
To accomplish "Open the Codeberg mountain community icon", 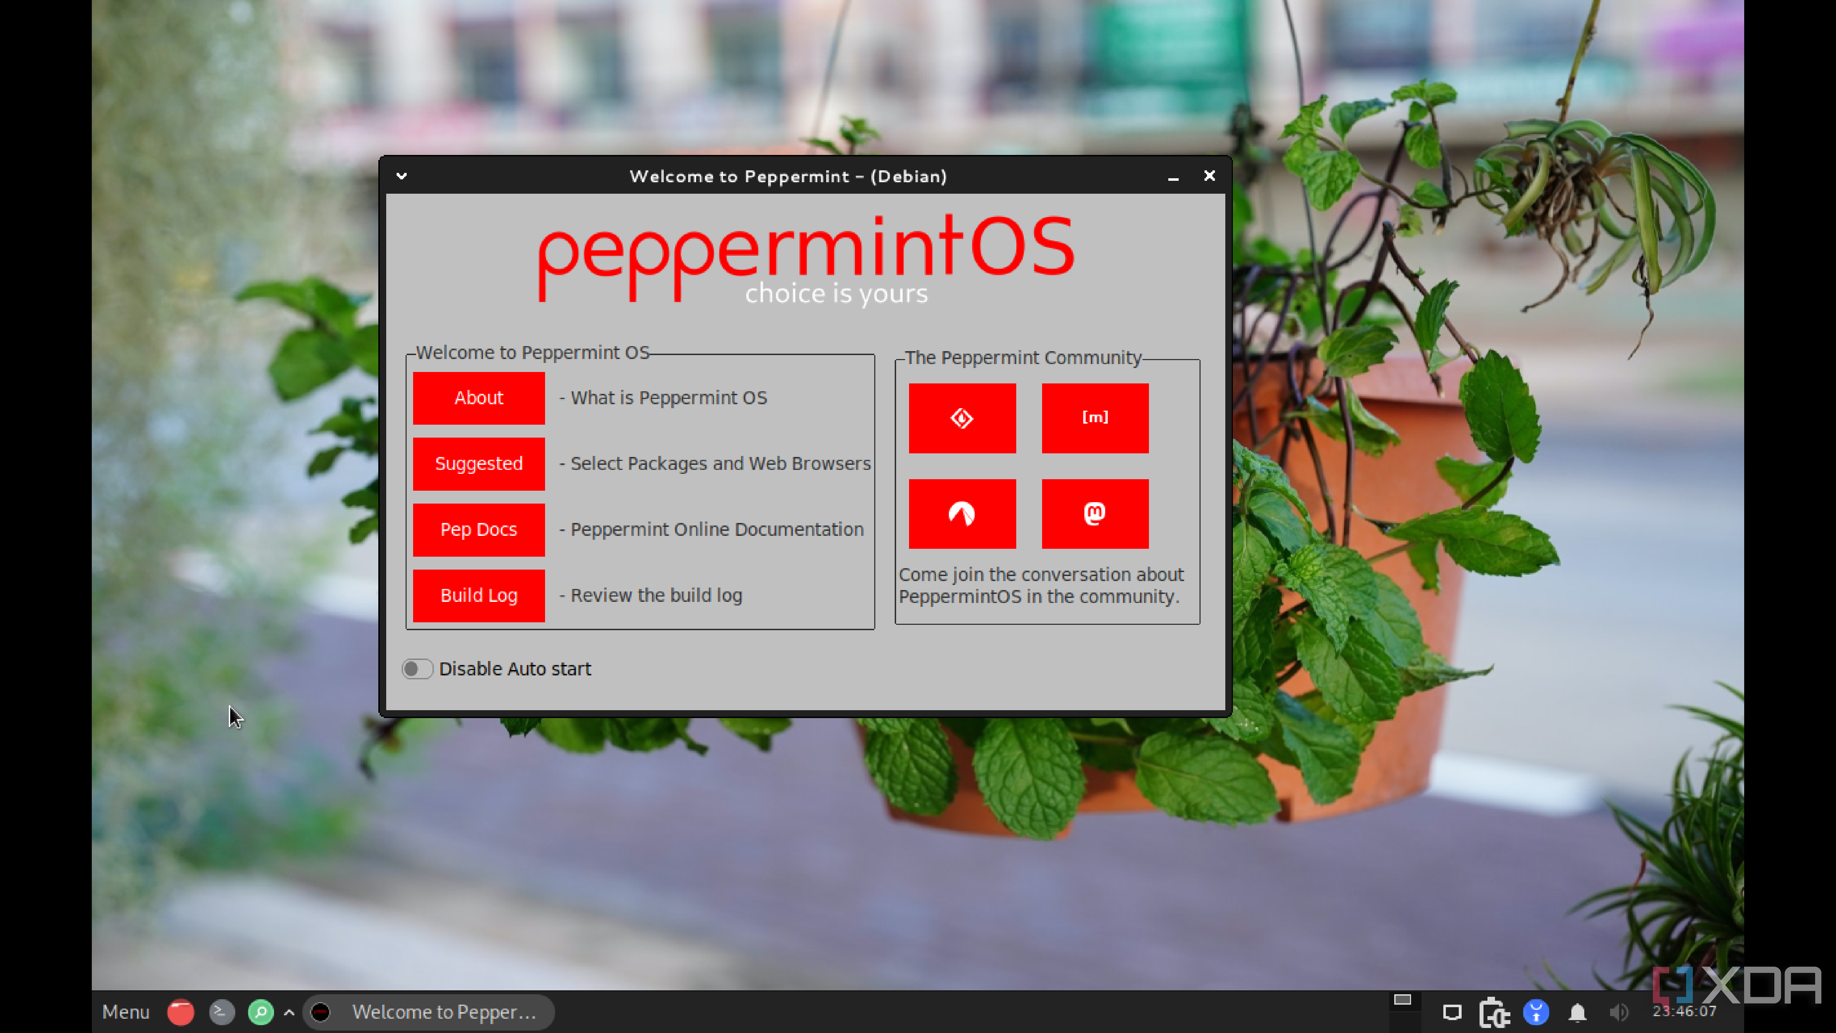I will 962,513.
